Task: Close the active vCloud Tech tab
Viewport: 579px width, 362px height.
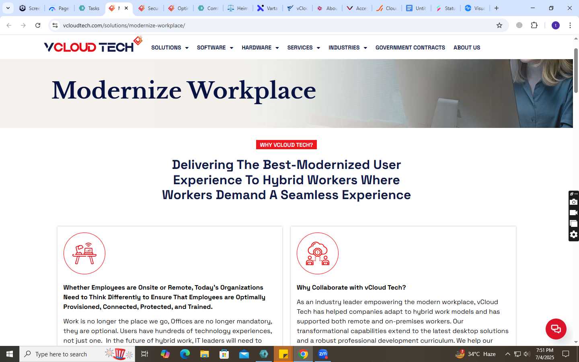Action: [x=126, y=8]
